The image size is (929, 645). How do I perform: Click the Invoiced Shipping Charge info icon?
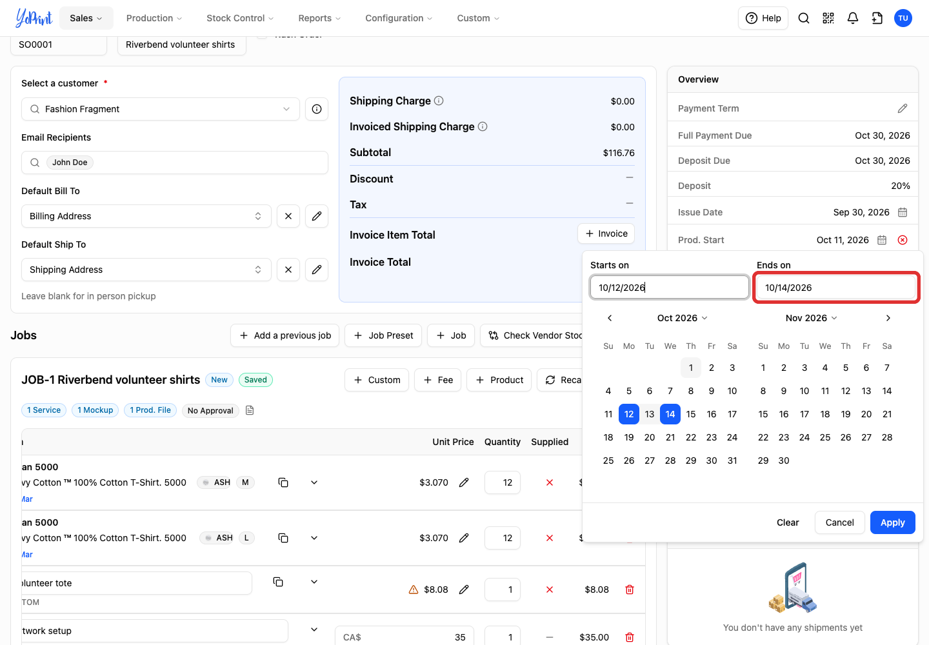tap(483, 126)
